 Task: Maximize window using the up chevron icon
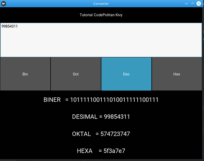[193, 4]
